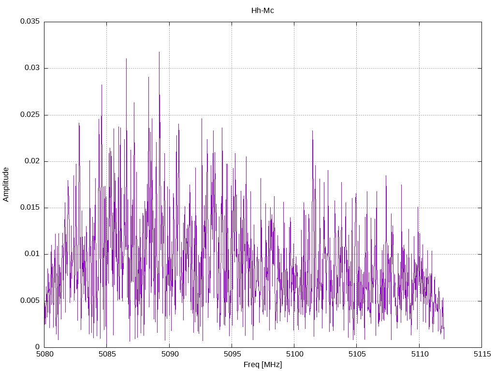Click the 5100 x-axis tick label
Image resolution: width=495 pixels, height=371 pixels.
coord(294,355)
